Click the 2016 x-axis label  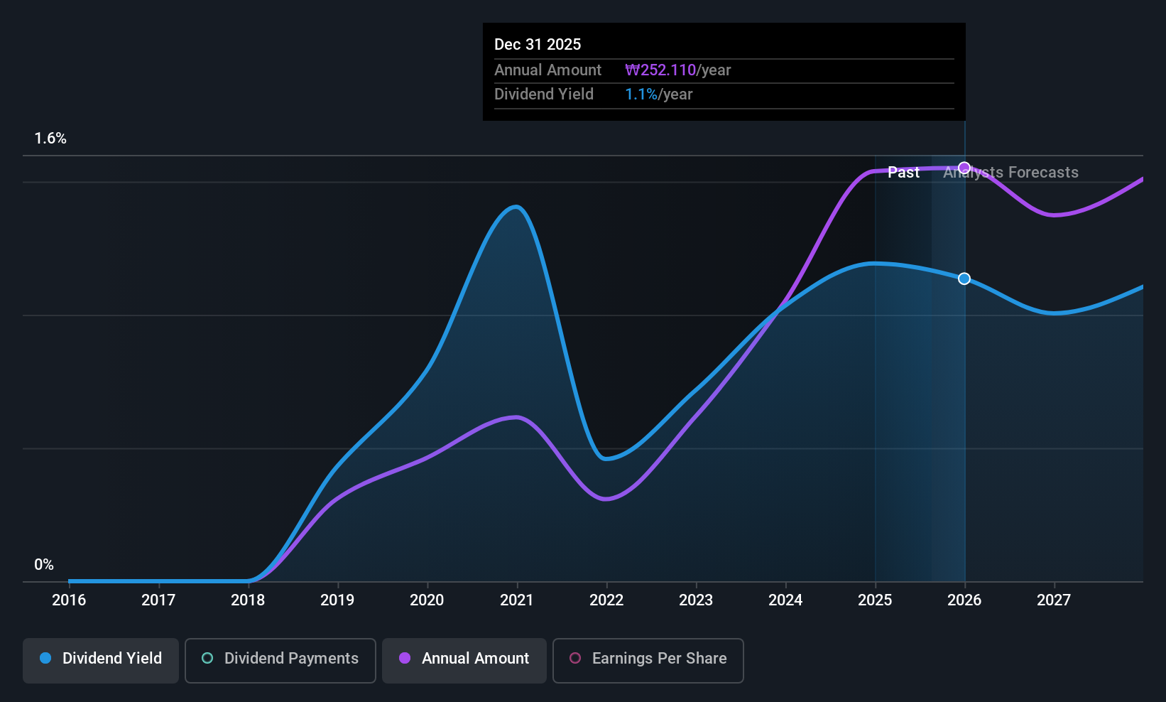69,600
